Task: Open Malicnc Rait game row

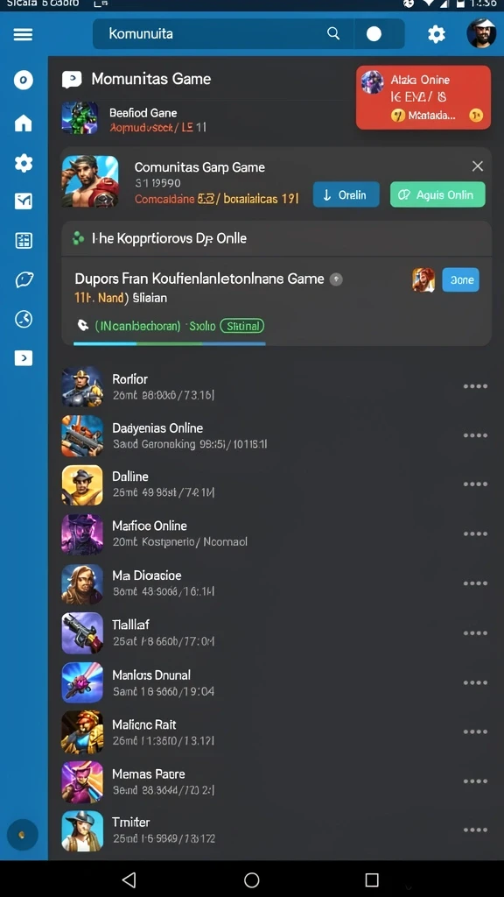Action: [276, 731]
